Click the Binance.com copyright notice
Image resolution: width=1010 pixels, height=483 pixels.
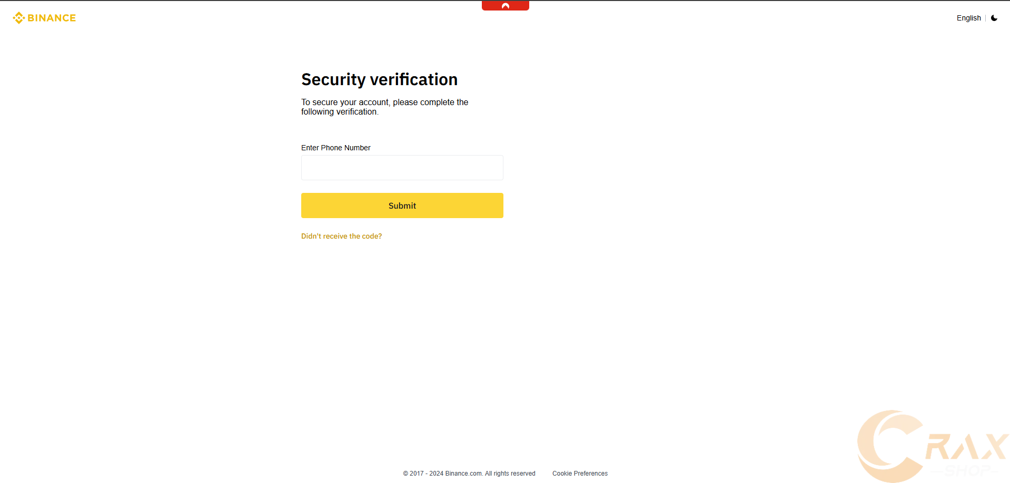point(469,474)
